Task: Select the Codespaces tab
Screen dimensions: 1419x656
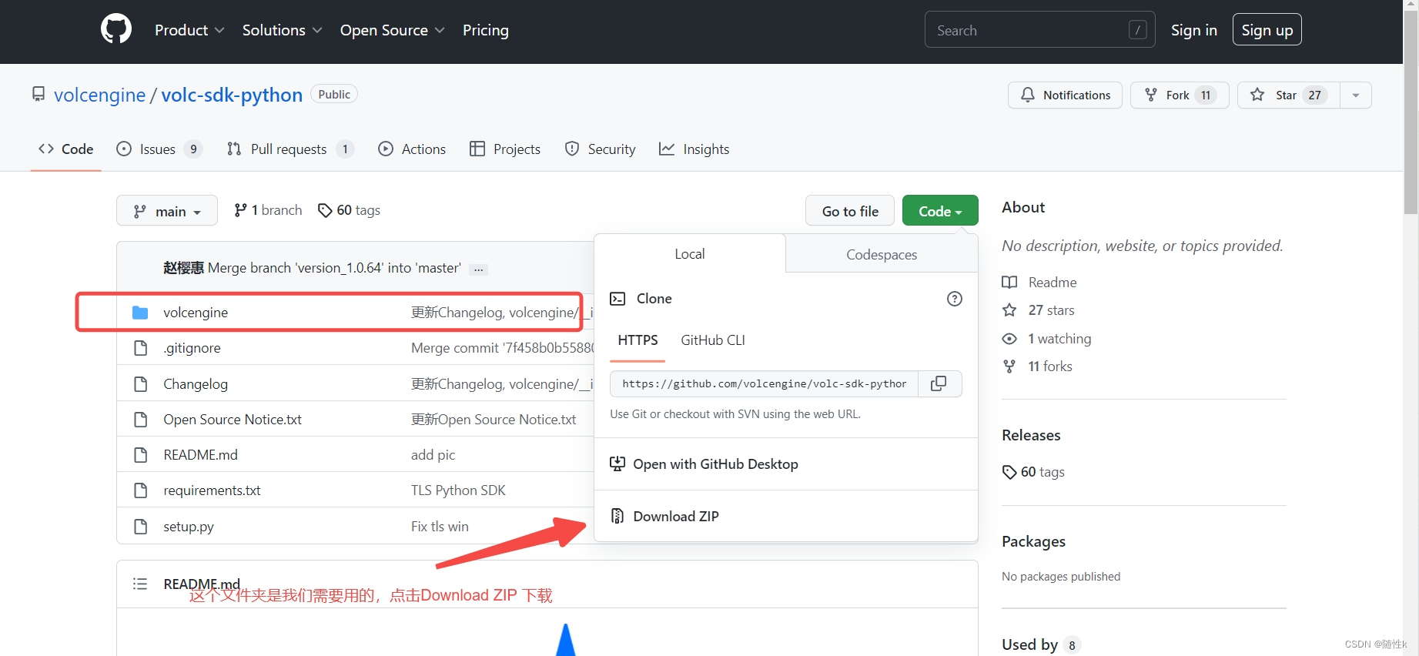Action: point(882,254)
